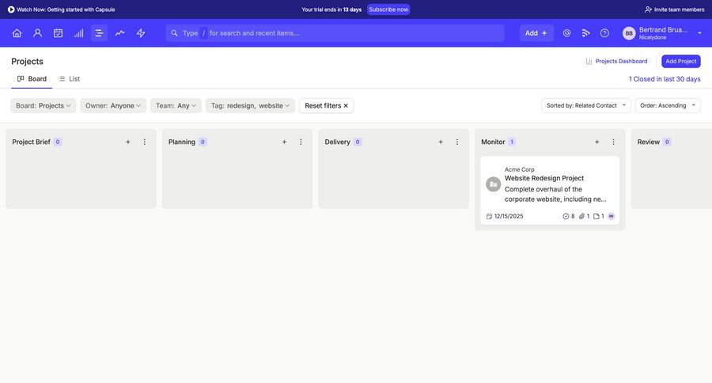Open the Calendar and tasks icon

point(58,33)
